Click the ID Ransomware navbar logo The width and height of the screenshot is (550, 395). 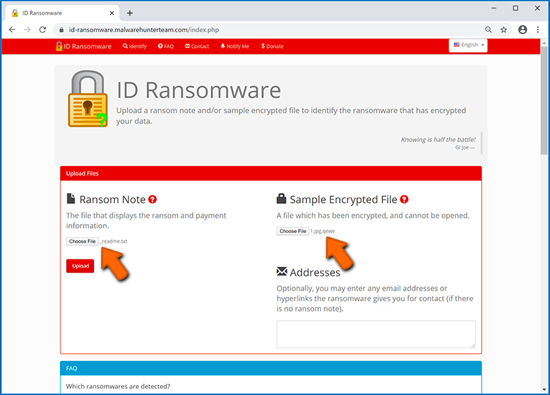click(x=84, y=47)
